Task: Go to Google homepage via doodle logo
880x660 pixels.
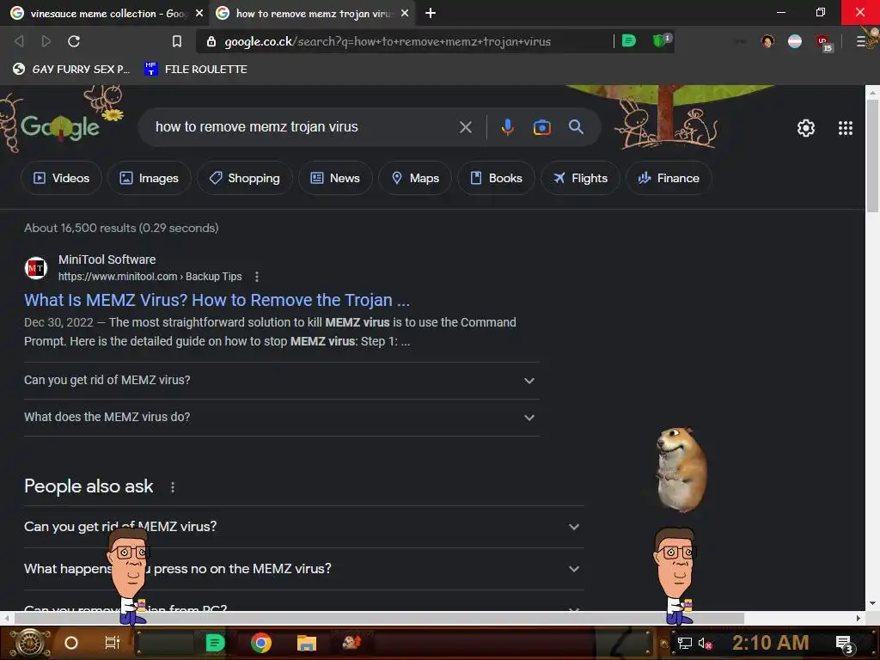Action: pos(61,127)
